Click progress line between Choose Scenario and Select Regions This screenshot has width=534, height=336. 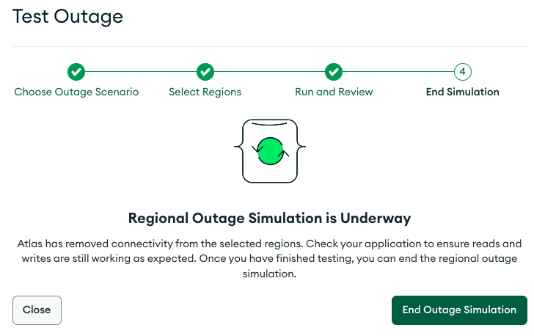[141, 72]
